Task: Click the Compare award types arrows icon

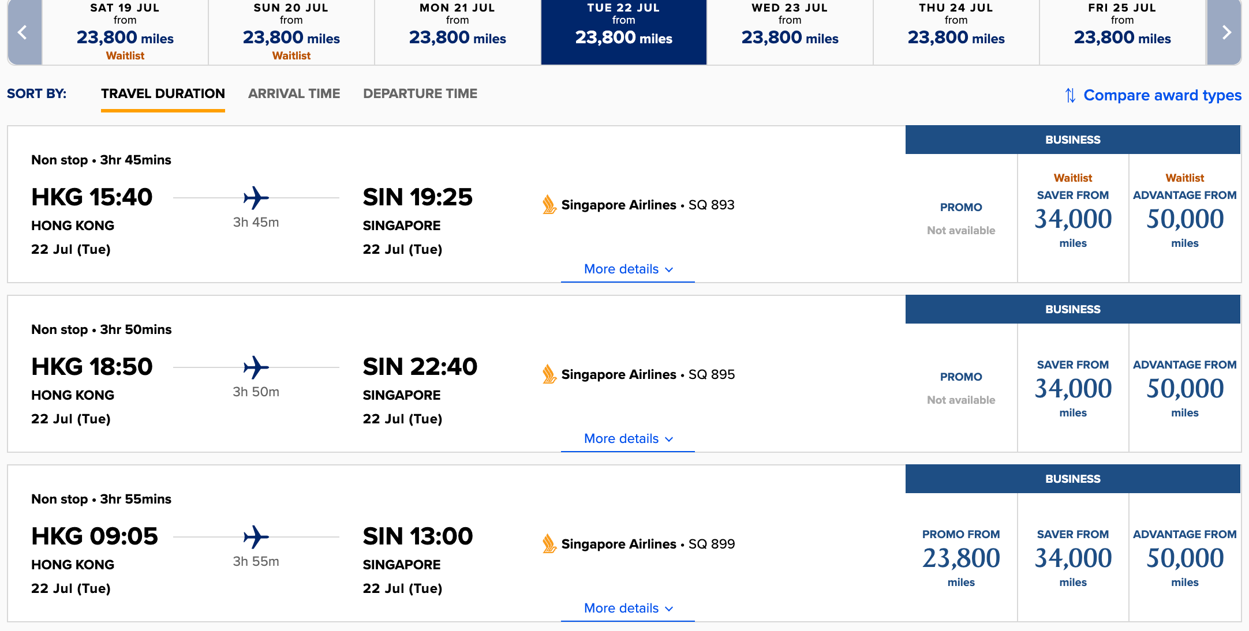Action: pyautogui.click(x=1070, y=95)
